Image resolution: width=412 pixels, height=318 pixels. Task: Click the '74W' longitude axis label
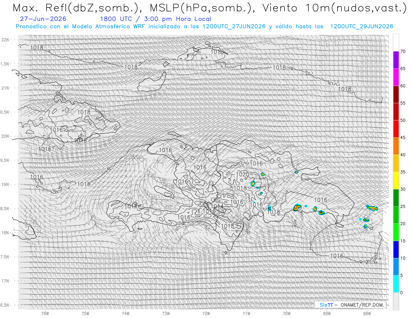126,313
